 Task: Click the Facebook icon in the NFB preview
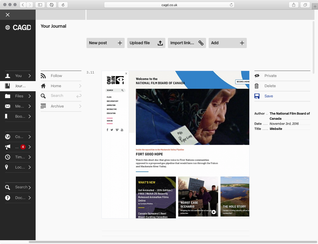pyautogui.click(x=107, y=130)
